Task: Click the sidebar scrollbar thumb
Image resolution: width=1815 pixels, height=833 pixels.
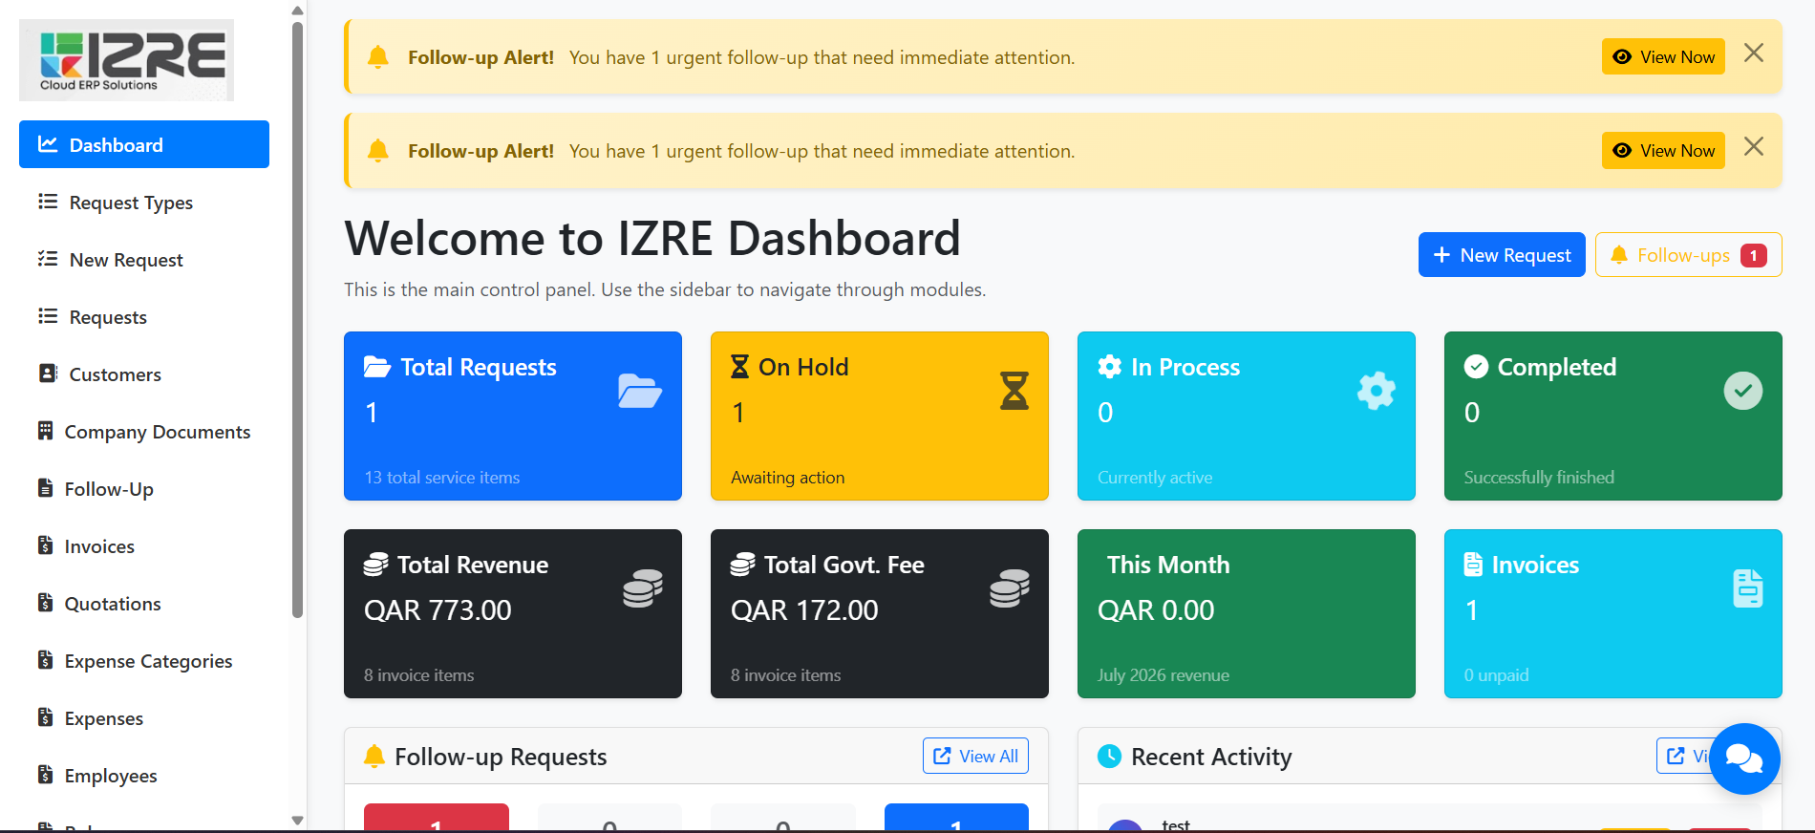Action: pyautogui.click(x=297, y=320)
